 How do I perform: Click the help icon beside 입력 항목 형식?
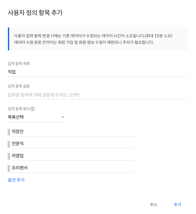[32, 109]
